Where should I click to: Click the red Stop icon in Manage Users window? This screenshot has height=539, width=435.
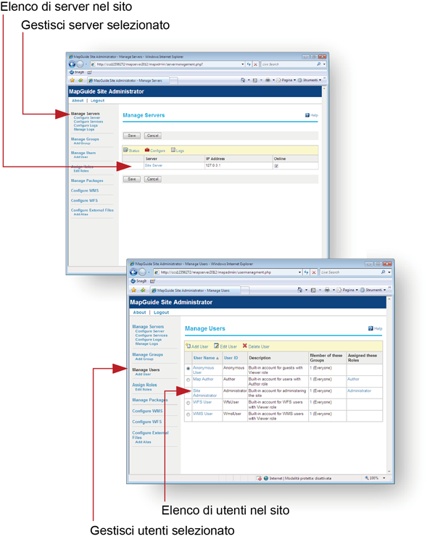pyautogui.click(x=314, y=272)
